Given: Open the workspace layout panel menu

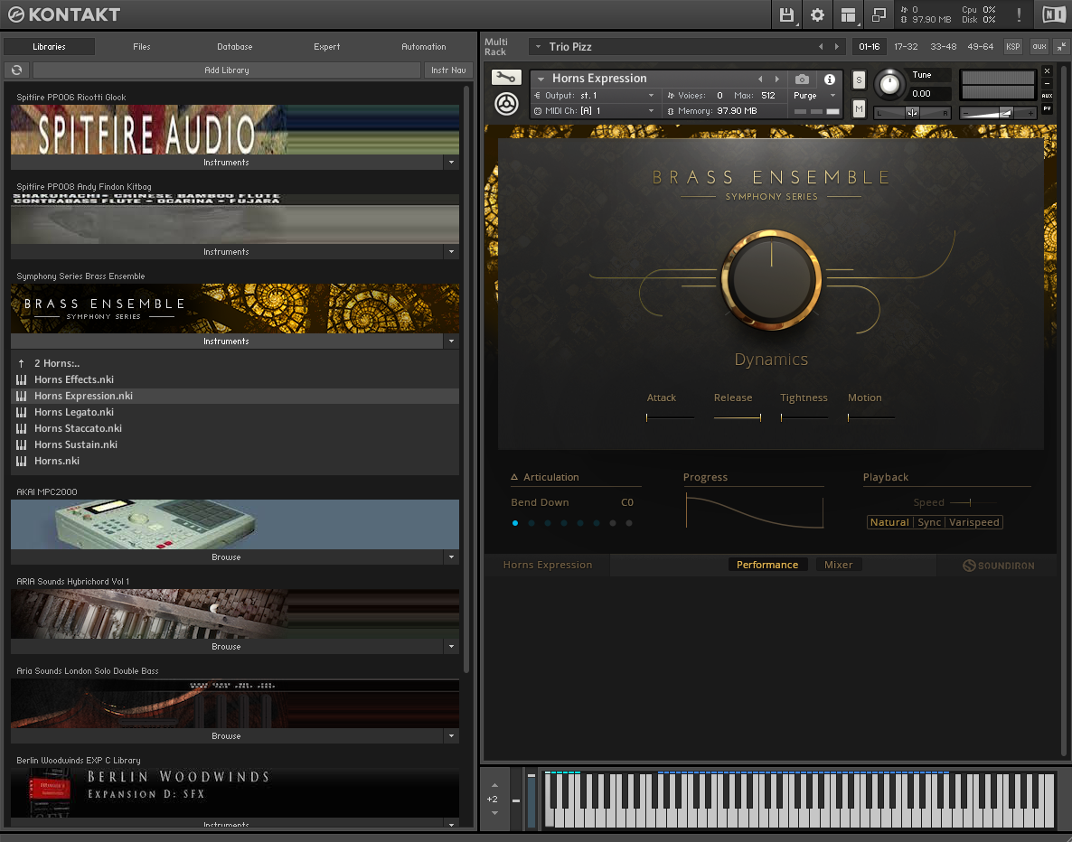Looking at the screenshot, I should [849, 14].
